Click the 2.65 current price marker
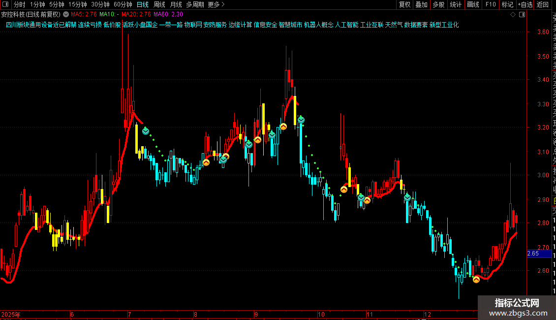 click(539, 254)
